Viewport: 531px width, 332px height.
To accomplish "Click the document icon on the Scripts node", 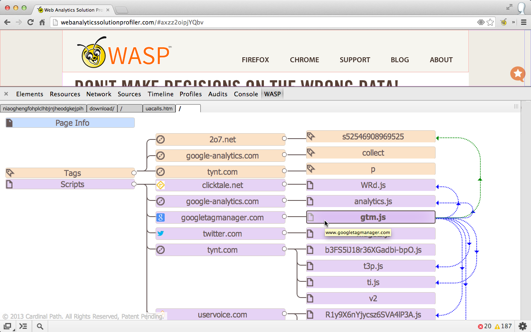I will click(10, 184).
